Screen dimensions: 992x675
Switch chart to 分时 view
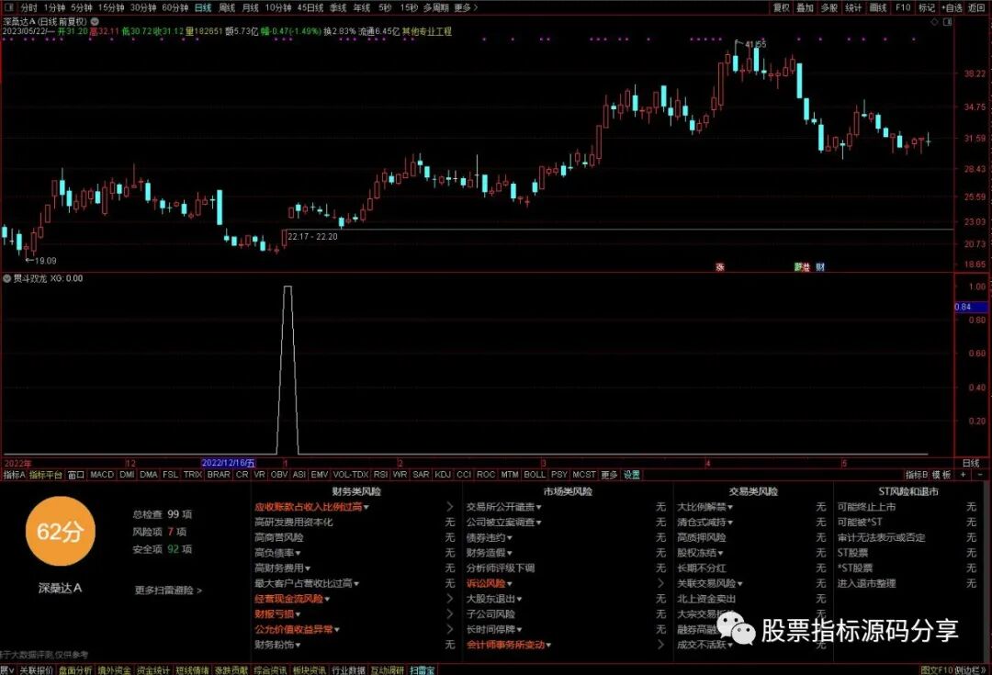pyautogui.click(x=29, y=7)
